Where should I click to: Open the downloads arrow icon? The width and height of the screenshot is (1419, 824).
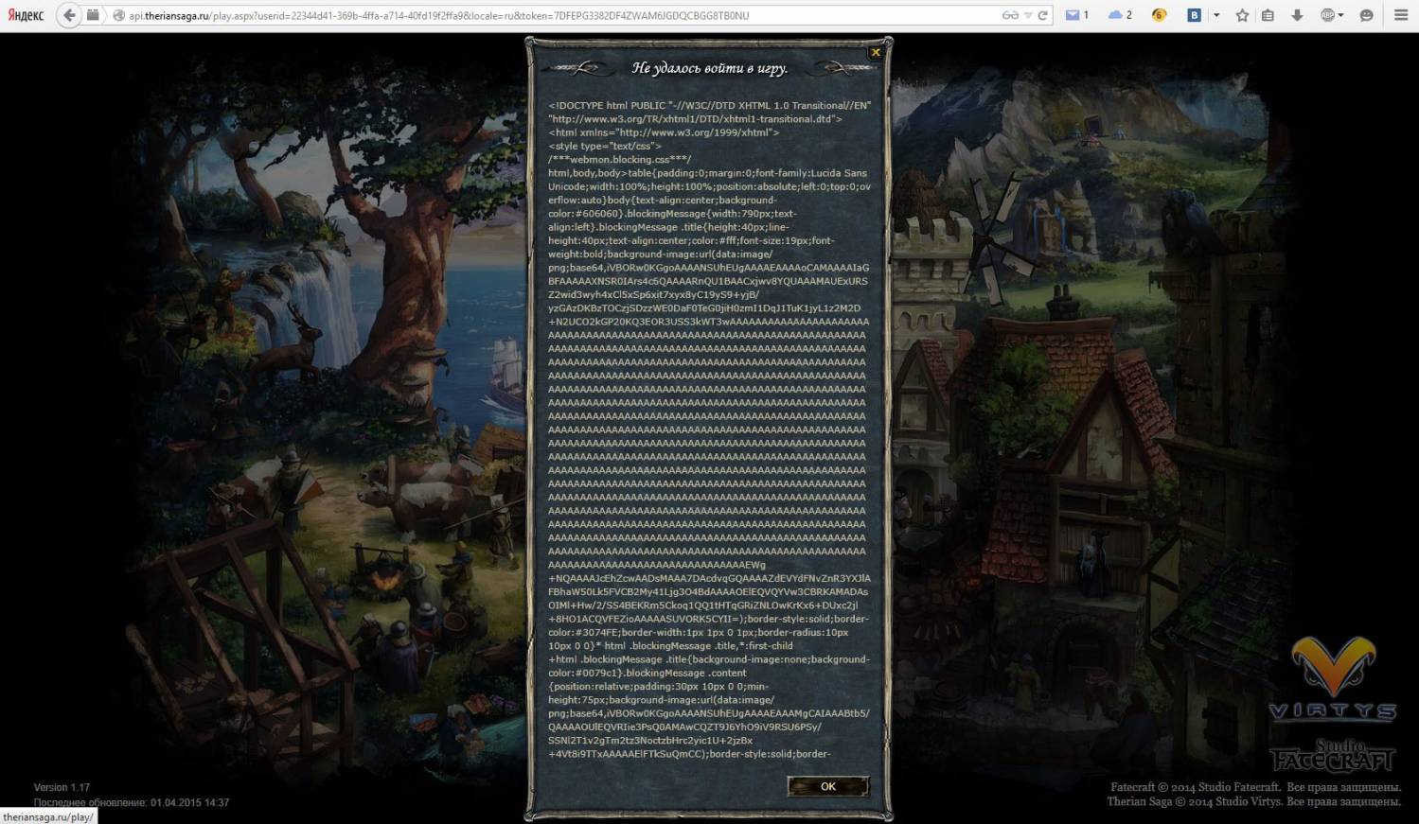pos(1297,16)
